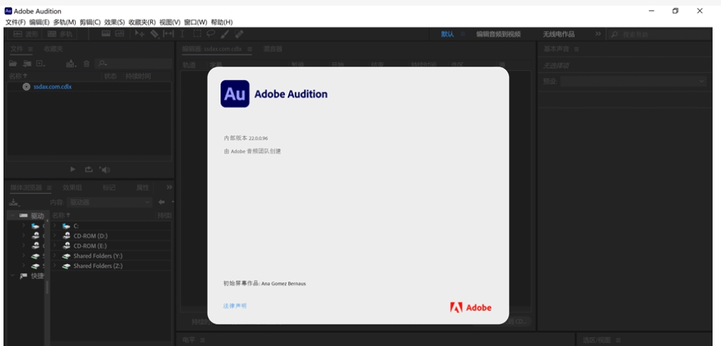The height and width of the screenshot is (346, 721).
Task: Show hidden tabs in the Media Browser panel group
Action: pos(169,187)
